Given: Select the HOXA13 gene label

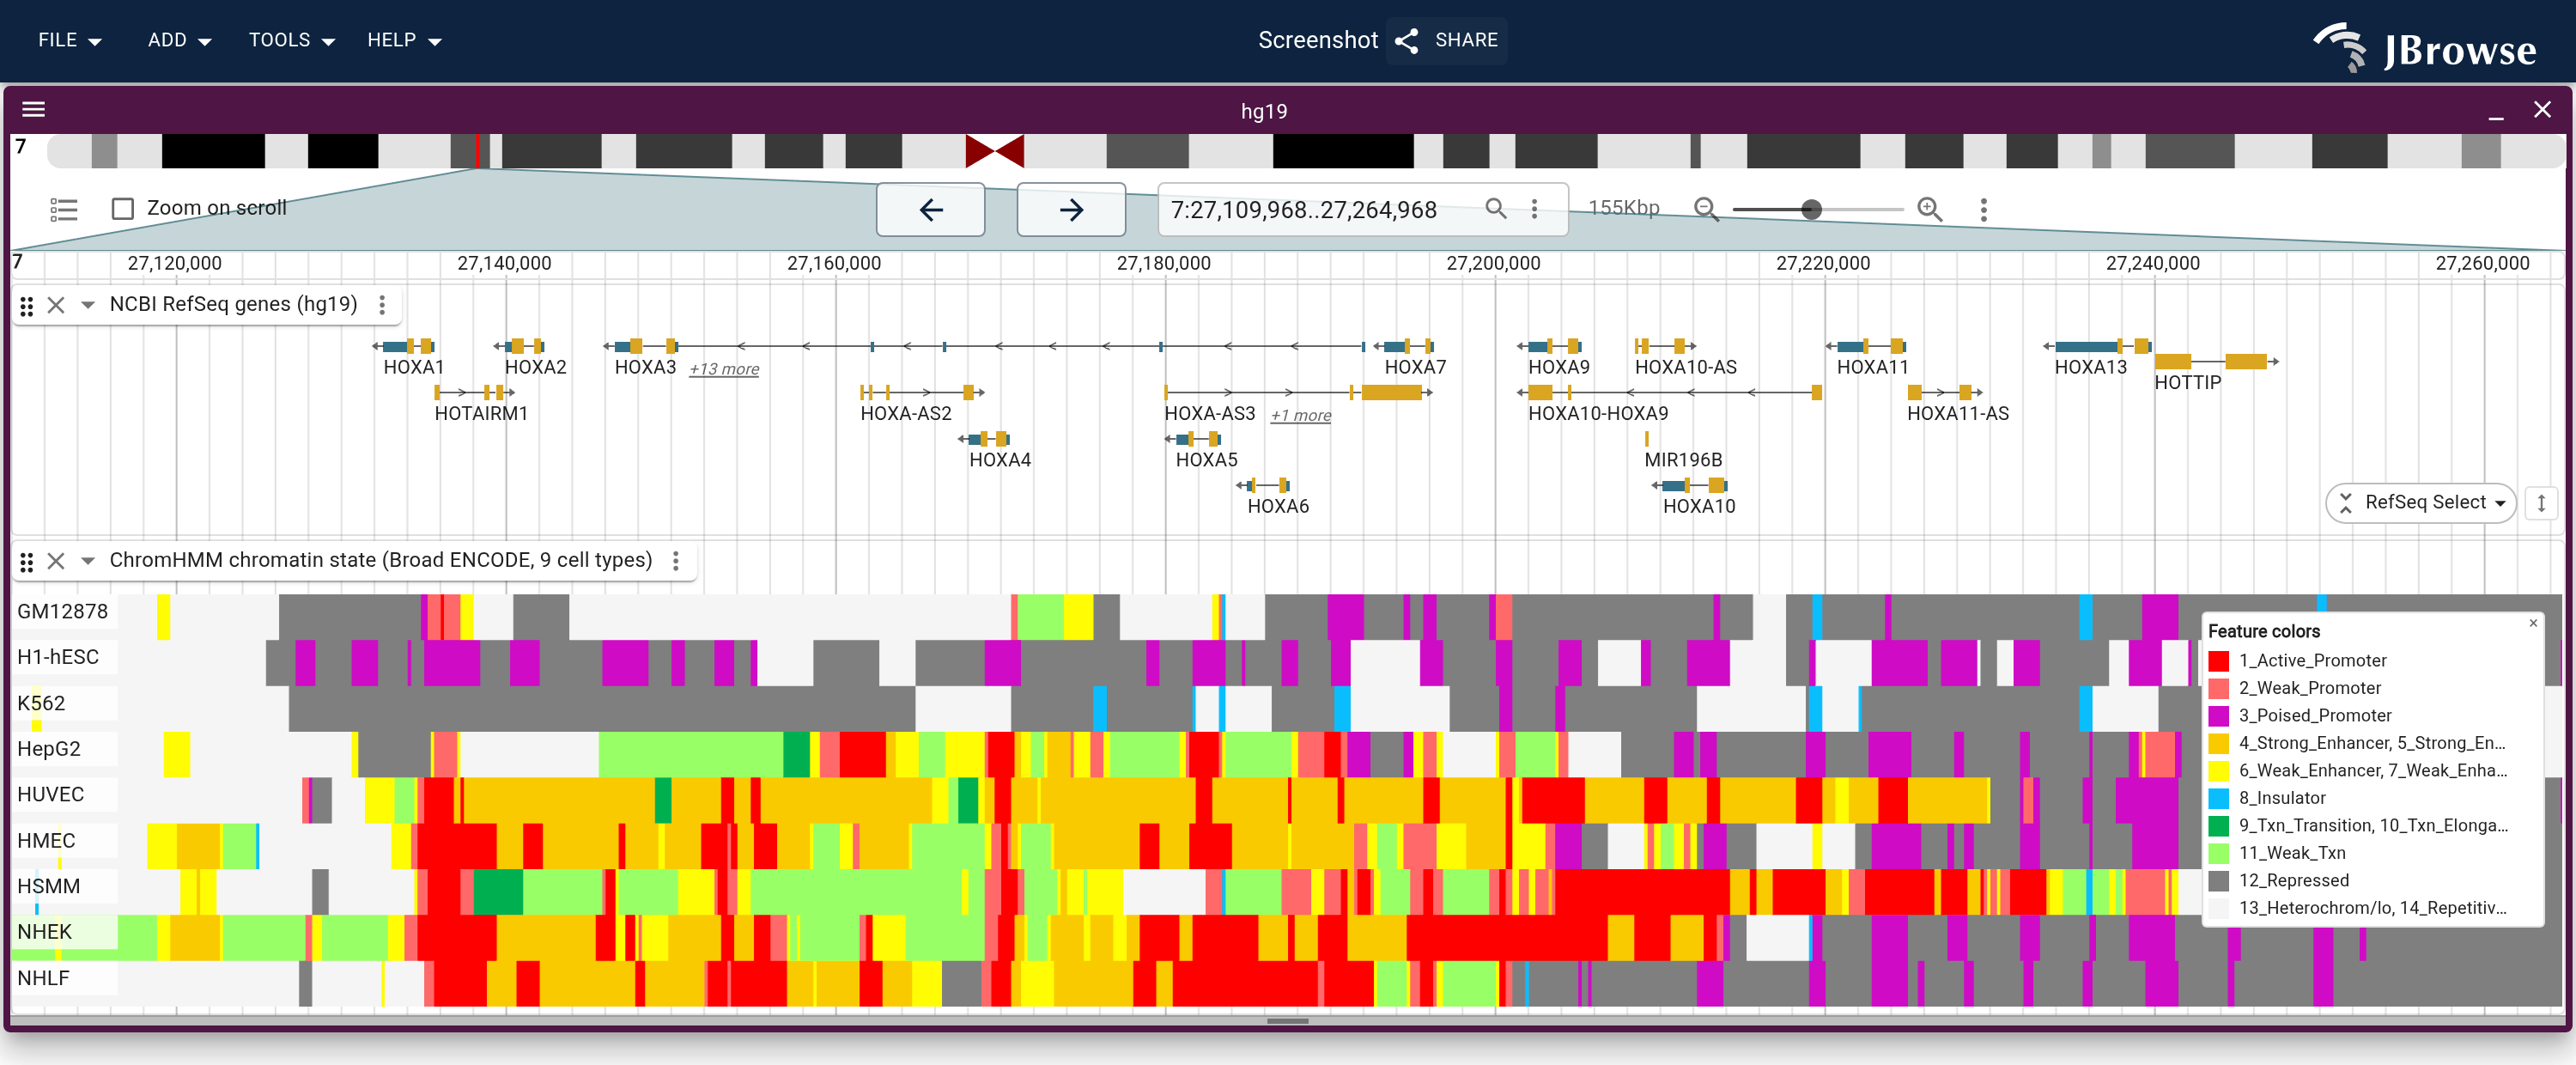Looking at the screenshot, I should [x=2090, y=367].
